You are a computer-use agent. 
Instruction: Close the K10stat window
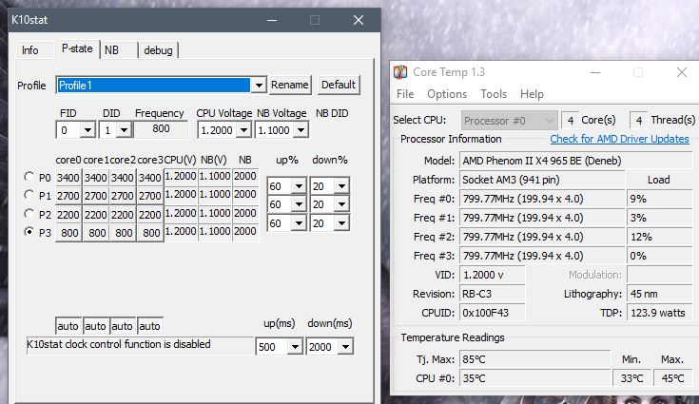click(x=359, y=20)
